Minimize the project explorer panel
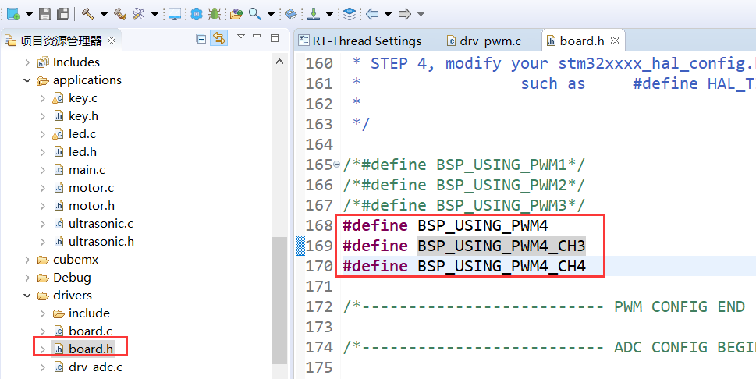The image size is (756, 379). (x=257, y=36)
